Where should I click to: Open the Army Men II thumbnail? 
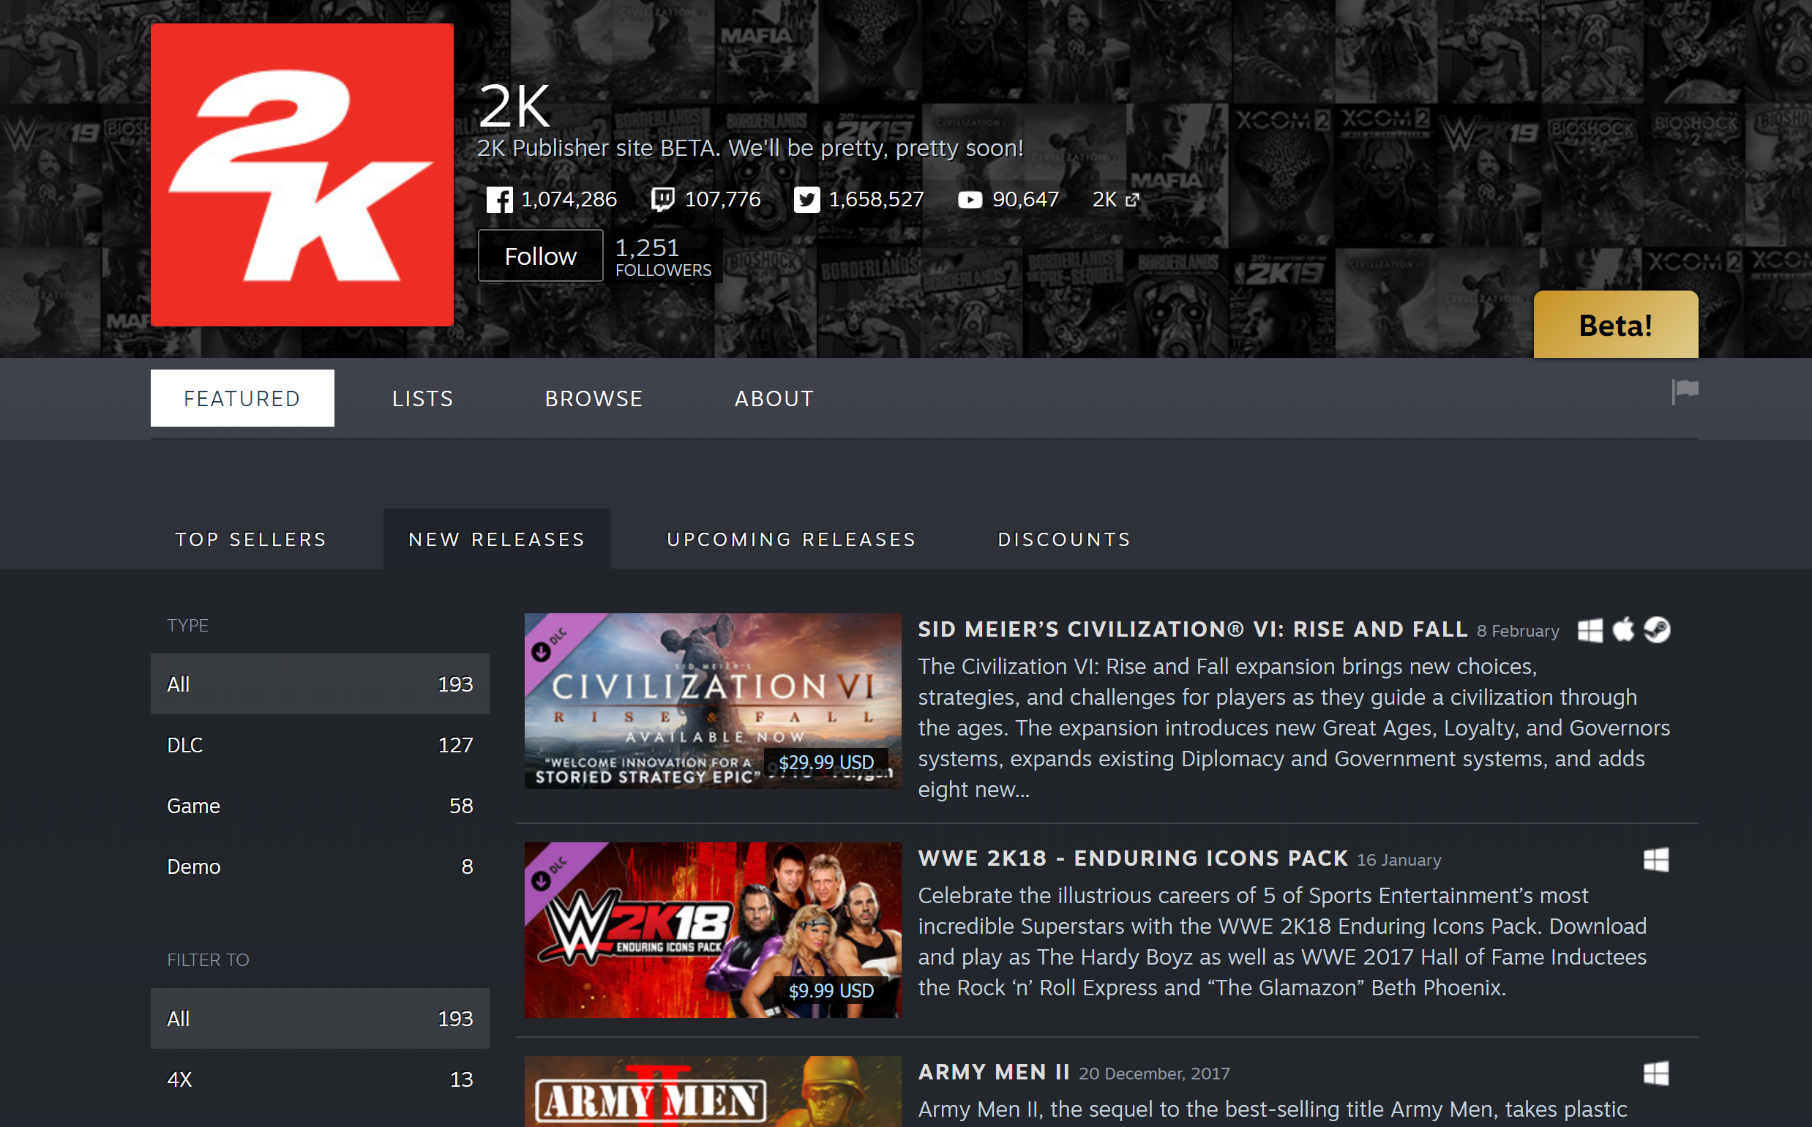tap(713, 1091)
